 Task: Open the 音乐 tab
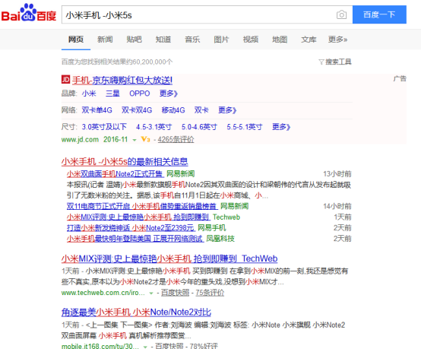point(192,40)
